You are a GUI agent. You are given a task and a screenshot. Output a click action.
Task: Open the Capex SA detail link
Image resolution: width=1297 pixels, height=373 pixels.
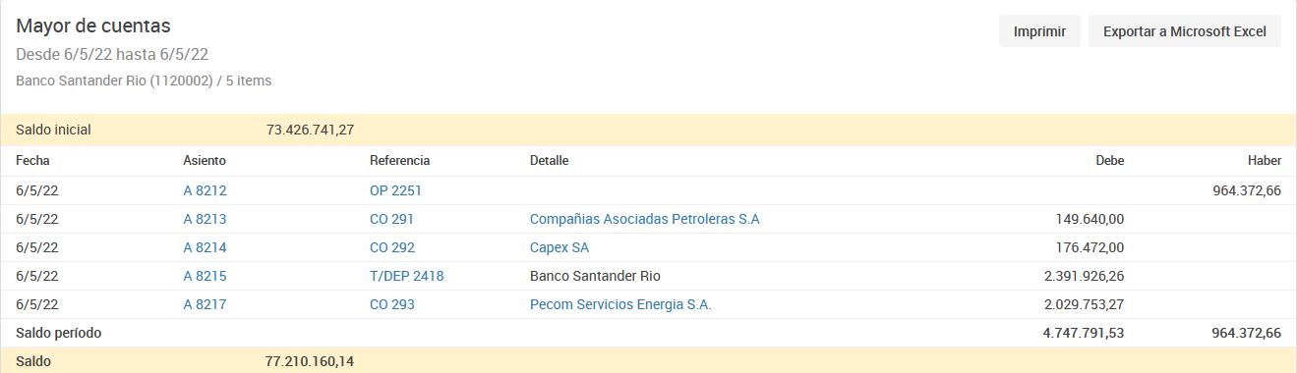(560, 247)
